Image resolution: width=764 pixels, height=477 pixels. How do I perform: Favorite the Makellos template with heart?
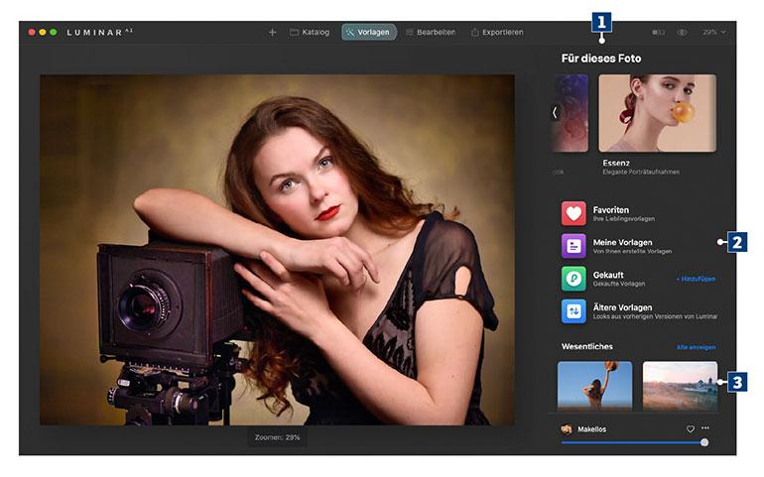point(691,428)
